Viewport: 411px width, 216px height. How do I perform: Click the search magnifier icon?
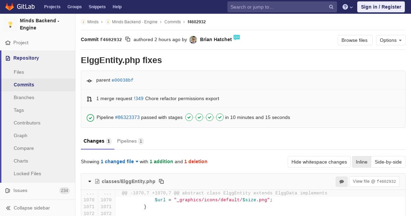[x=331, y=7]
